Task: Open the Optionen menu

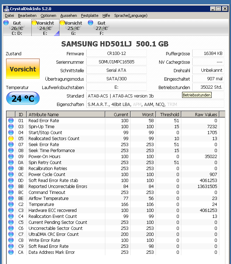Action: coord(48,15)
